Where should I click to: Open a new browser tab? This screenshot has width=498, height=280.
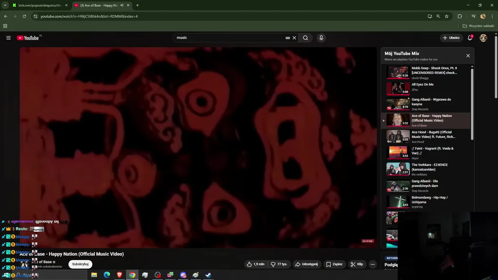point(137,5)
